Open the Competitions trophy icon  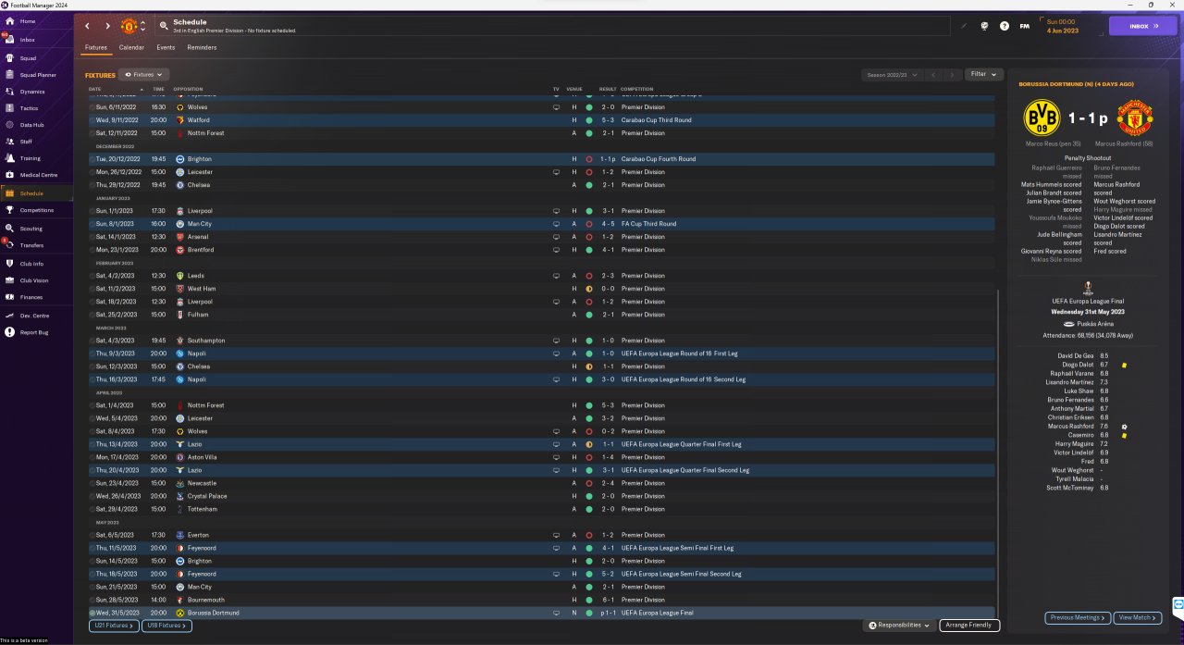coord(9,210)
